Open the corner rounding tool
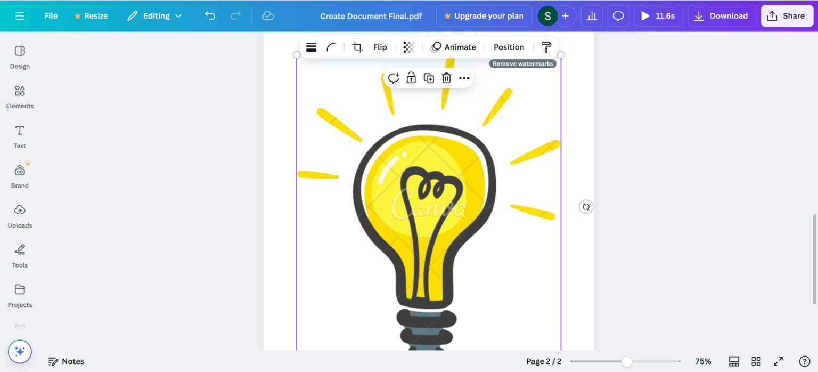818x372 pixels. [x=331, y=47]
